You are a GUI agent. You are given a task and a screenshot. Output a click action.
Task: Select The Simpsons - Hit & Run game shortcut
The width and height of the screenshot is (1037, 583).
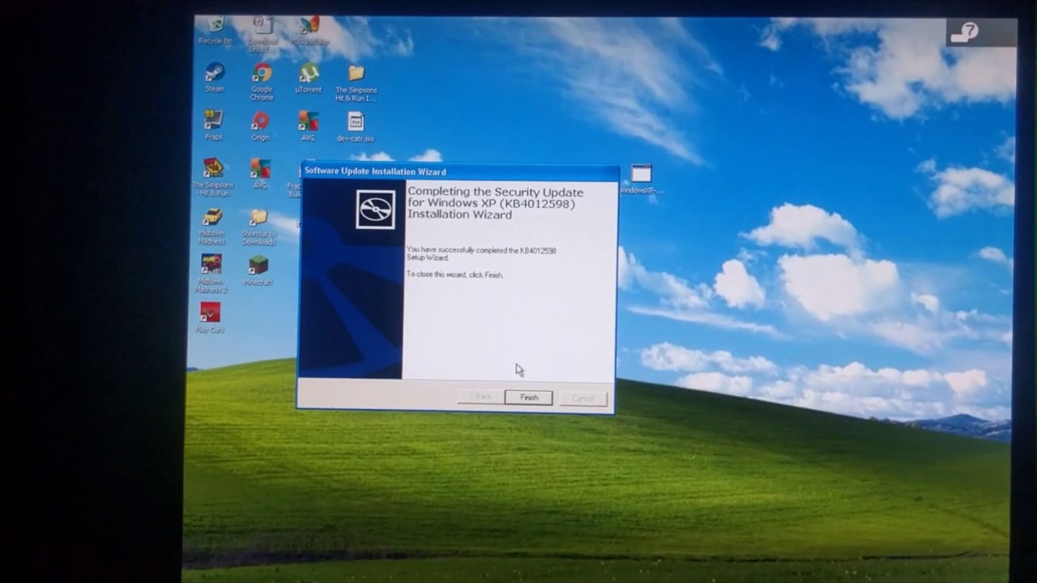click(212, 177)
